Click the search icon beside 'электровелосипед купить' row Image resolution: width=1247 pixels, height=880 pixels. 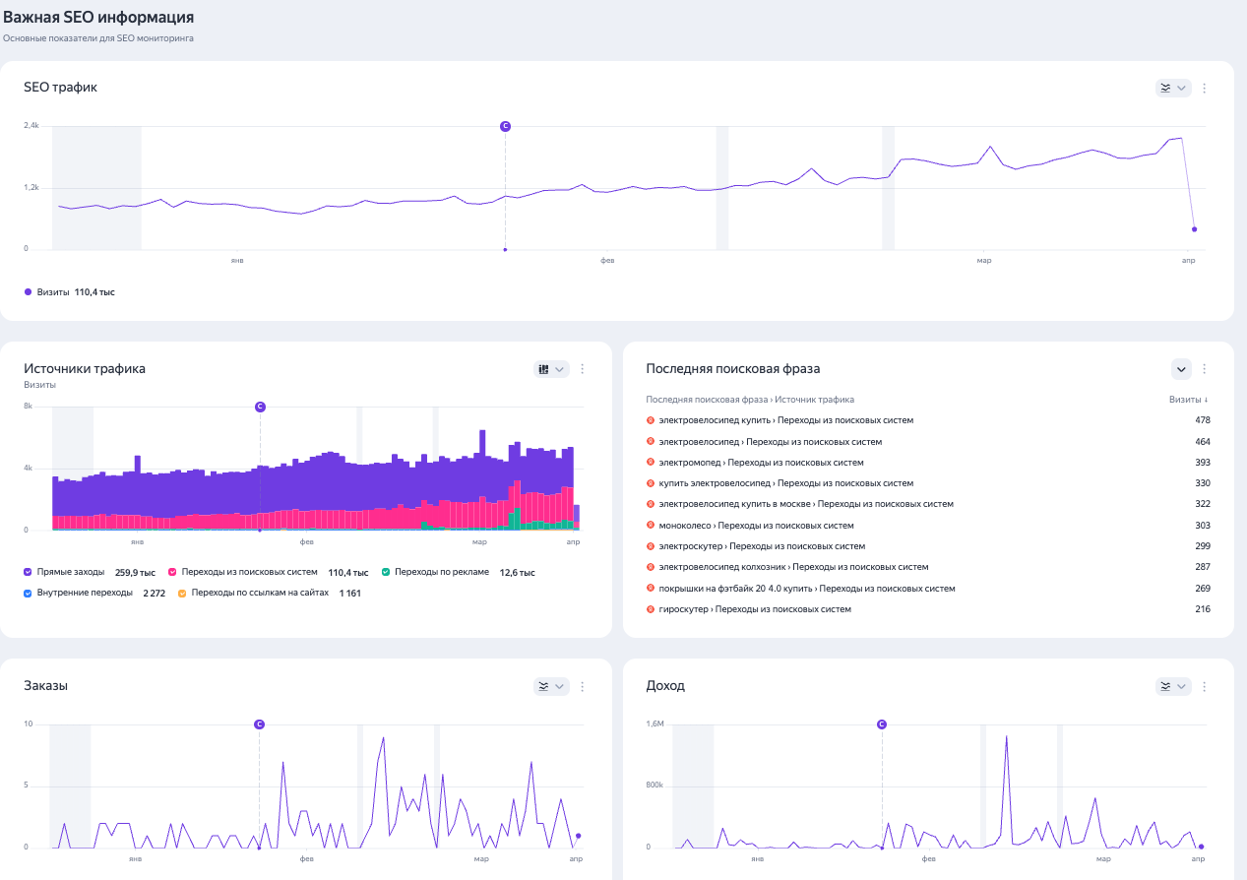click(x=651, y=420)
